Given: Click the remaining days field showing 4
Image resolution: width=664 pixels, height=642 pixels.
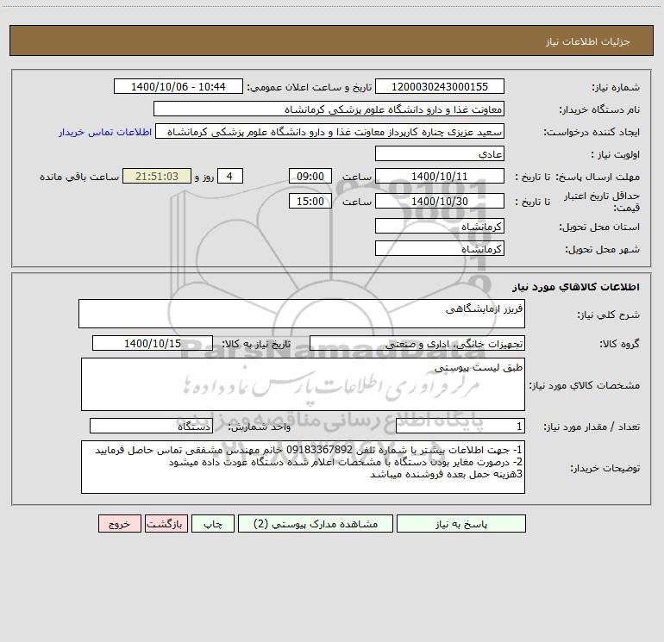Looking at the screenshot, I should point(230,176).
